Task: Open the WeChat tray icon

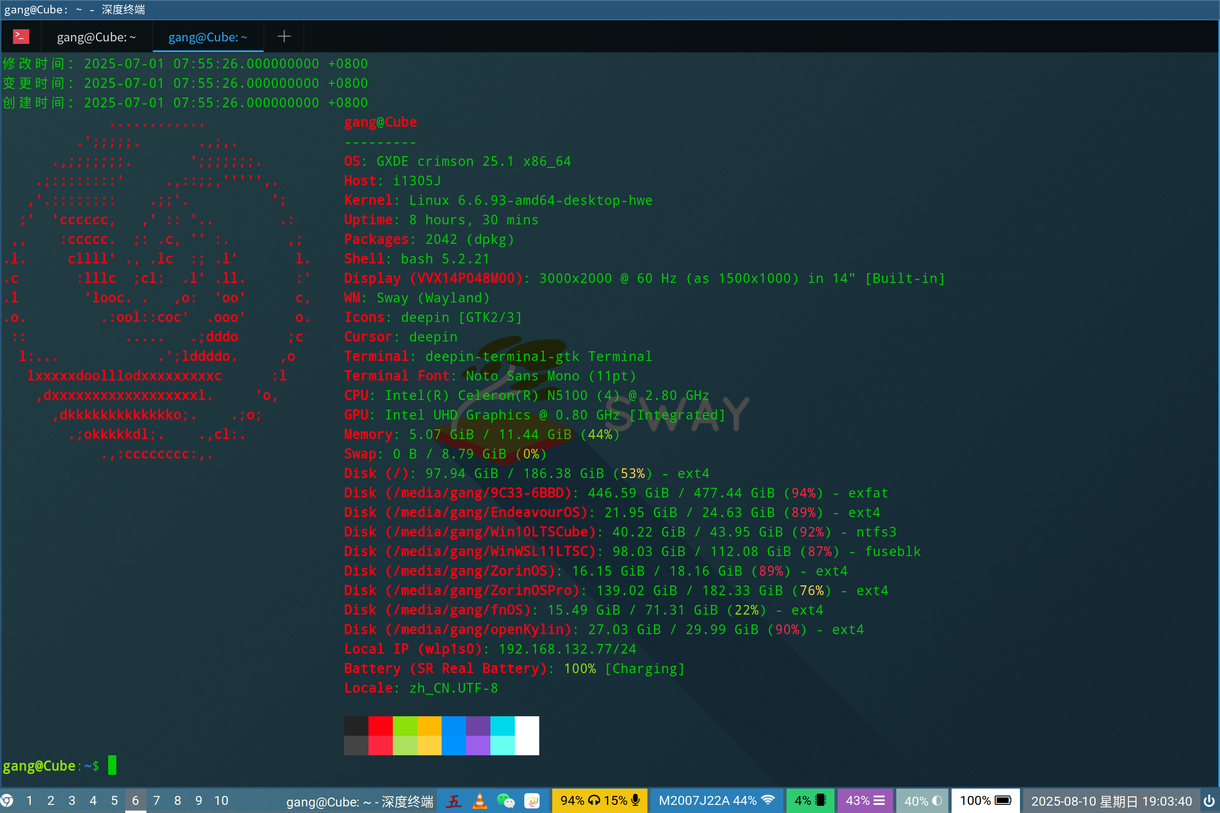Action: pyautogui.click(x=506, y=801)
